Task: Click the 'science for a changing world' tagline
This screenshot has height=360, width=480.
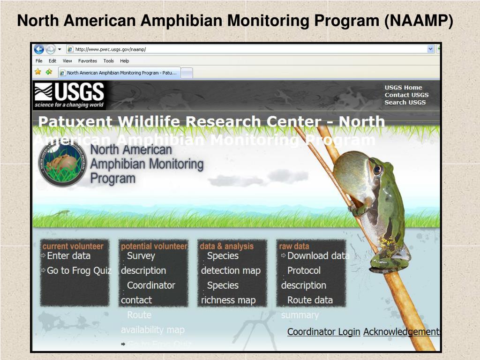Action: [x=69, y=105]
